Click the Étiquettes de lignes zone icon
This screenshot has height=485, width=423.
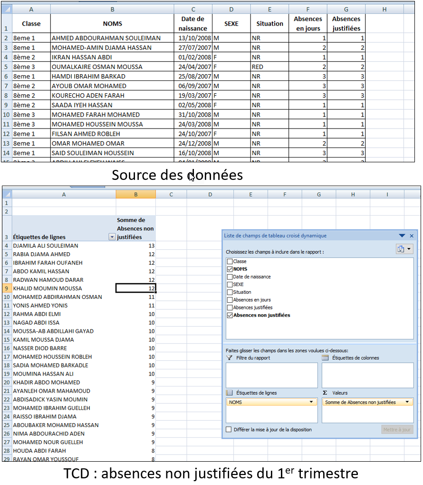tap(229, 393)
